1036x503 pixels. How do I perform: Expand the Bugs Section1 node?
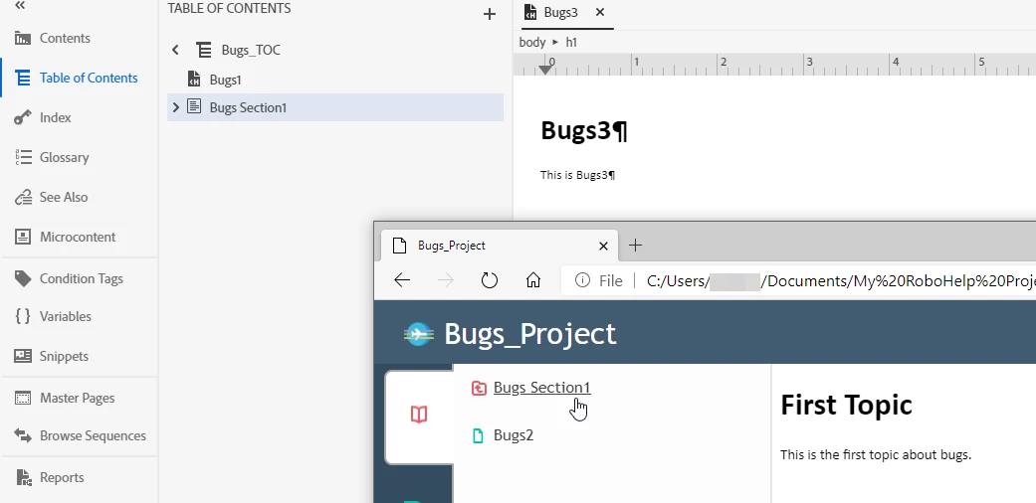(x=176, y=107)
